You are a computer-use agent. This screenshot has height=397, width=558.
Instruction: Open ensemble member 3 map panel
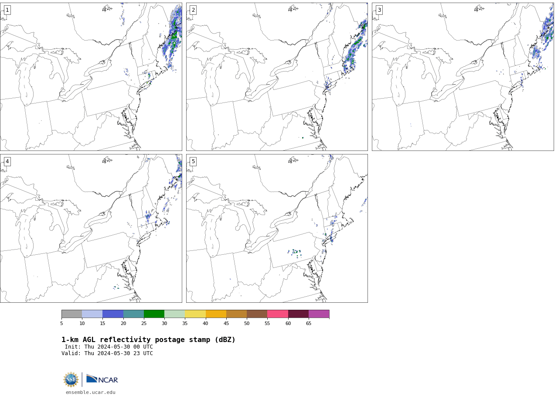463,77
